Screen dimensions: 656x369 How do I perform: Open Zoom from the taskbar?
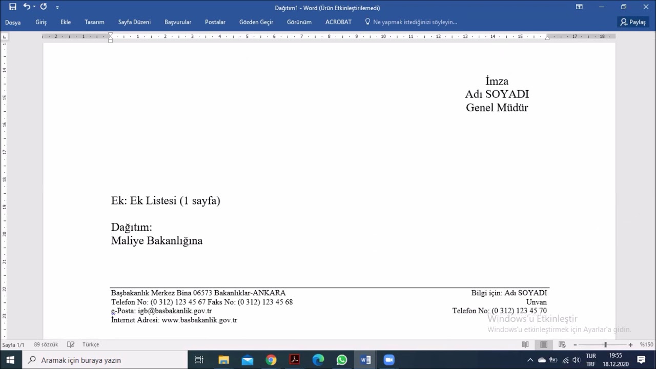click(x=389, y=360)
